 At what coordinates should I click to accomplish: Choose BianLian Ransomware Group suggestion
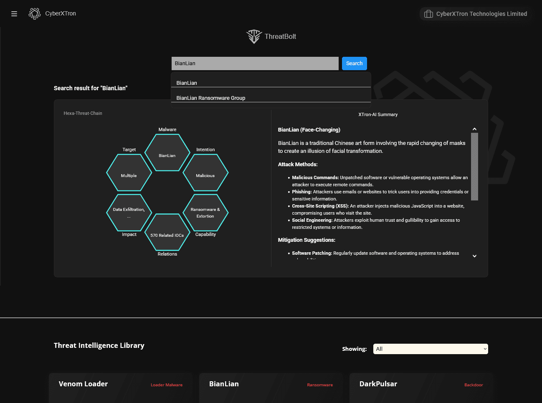(x=211, y=98)
